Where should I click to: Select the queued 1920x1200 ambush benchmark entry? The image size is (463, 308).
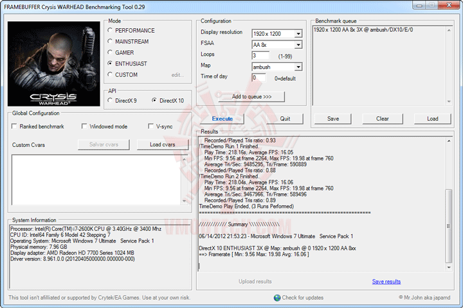(363, 30)
